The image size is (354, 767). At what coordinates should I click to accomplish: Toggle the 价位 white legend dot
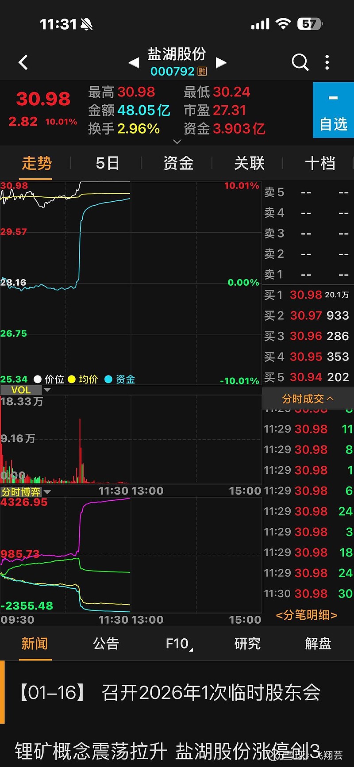[38, 379]
